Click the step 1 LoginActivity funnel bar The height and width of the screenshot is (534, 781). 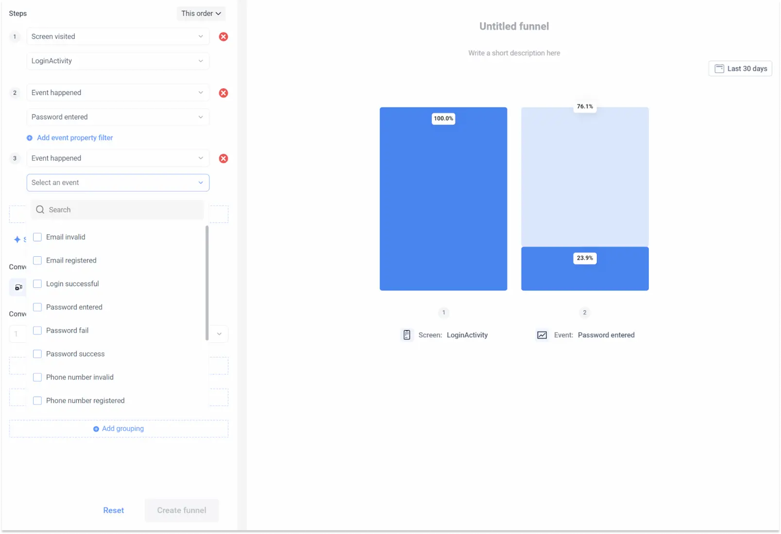pyautogui.click(x=443, y=199)
